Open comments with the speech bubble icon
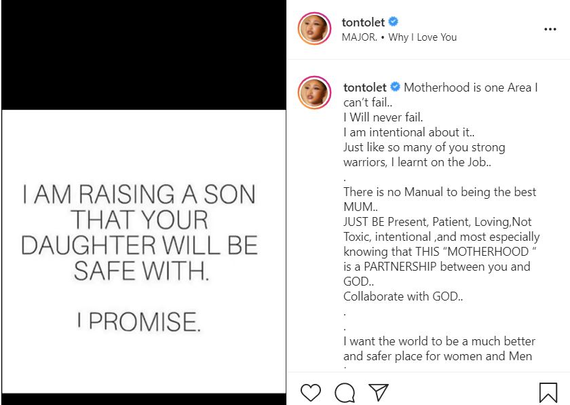The image size is (570, 405). pyautogui.click(x=345, y=391)
